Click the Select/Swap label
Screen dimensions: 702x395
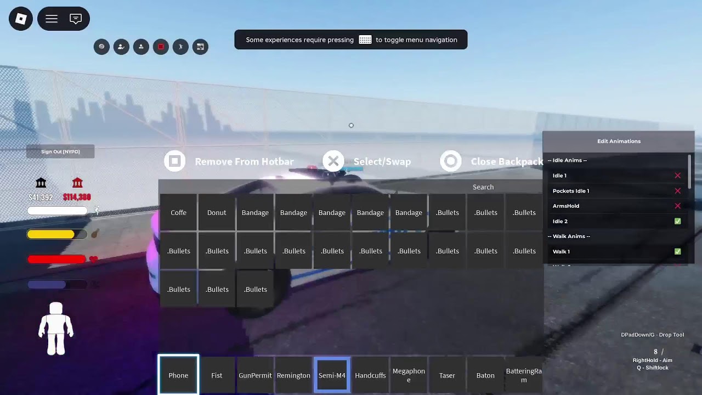[x=382, y=161]
